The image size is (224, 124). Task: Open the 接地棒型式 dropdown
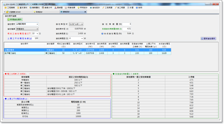pyautogui.click(x=76, y=24)
